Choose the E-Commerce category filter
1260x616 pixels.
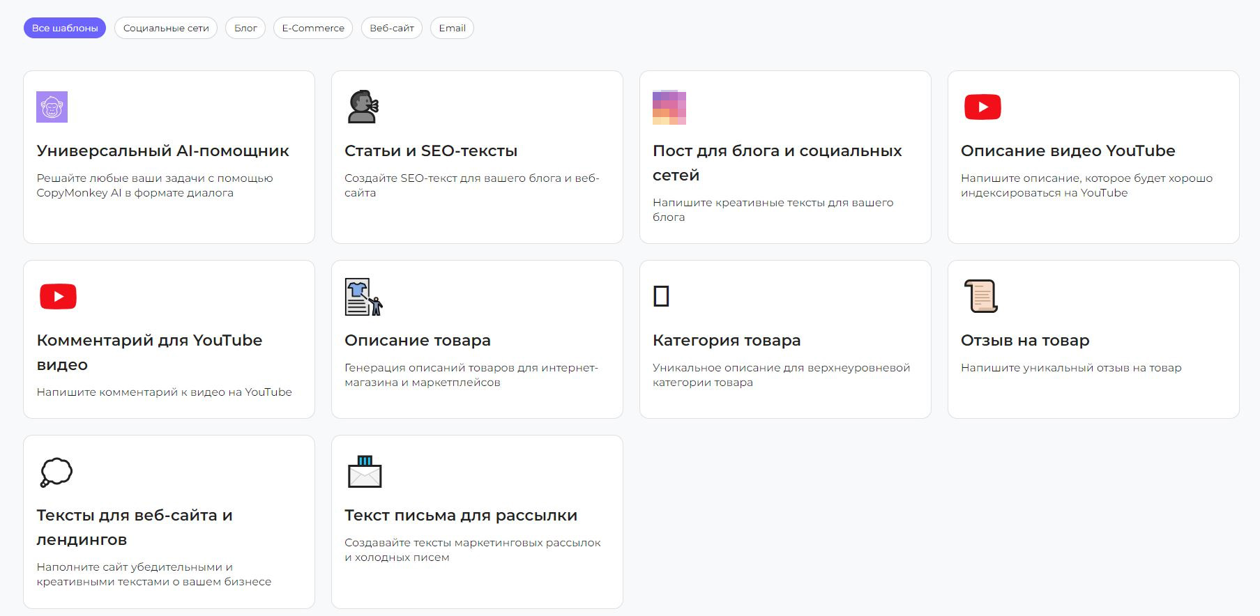(x=313, y=29)
